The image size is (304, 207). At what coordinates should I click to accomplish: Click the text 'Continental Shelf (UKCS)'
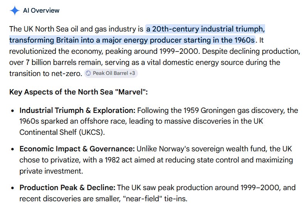[x=61, y=132]
